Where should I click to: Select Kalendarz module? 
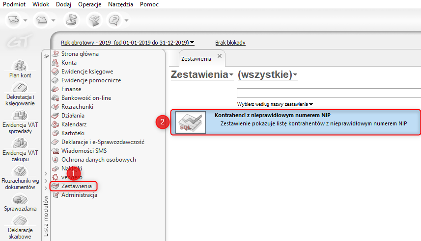tap(74, 124)
